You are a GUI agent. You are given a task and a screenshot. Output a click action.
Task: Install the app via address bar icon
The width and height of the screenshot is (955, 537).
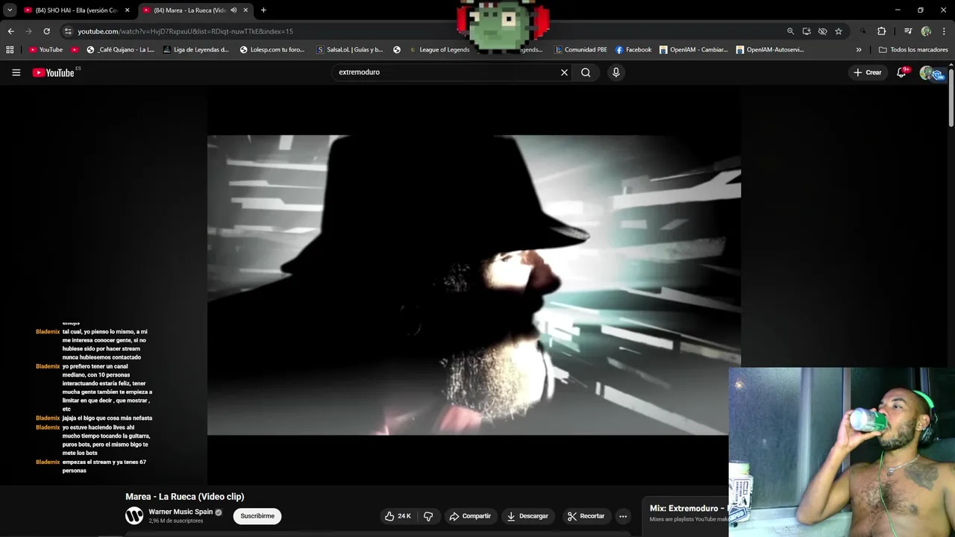click(807, 31)
